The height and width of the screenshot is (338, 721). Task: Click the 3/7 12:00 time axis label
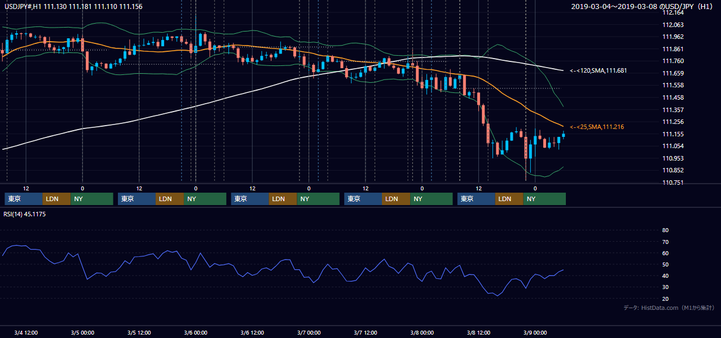pos(366,332)
